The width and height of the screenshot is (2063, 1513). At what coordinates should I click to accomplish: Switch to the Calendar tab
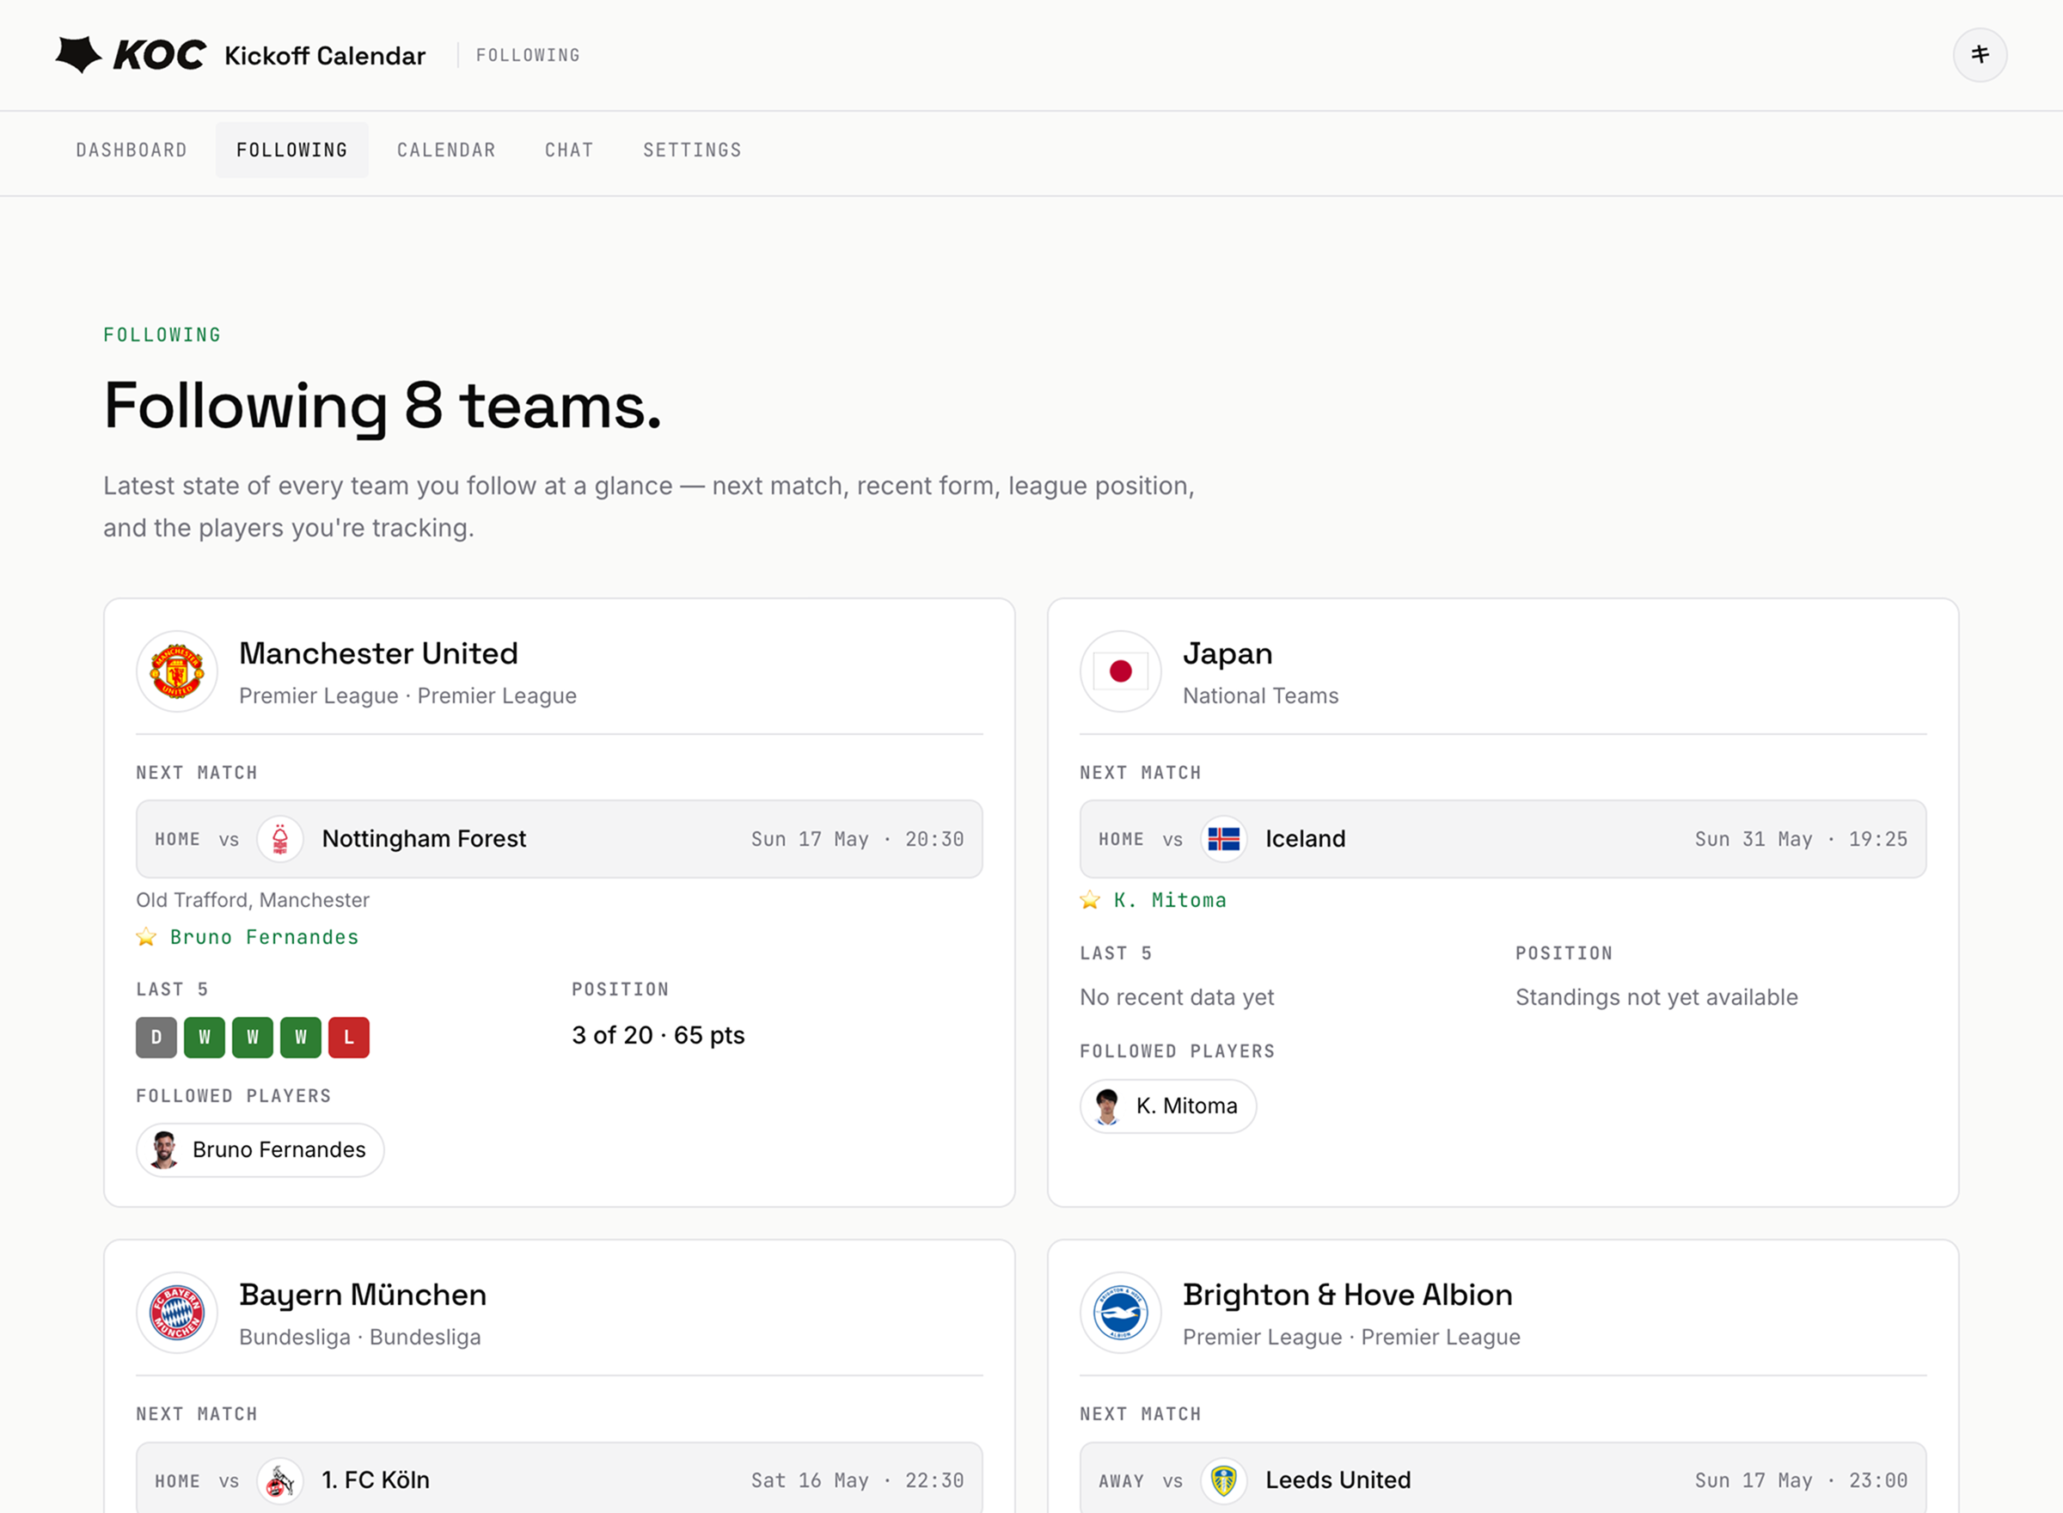[446, 150]
